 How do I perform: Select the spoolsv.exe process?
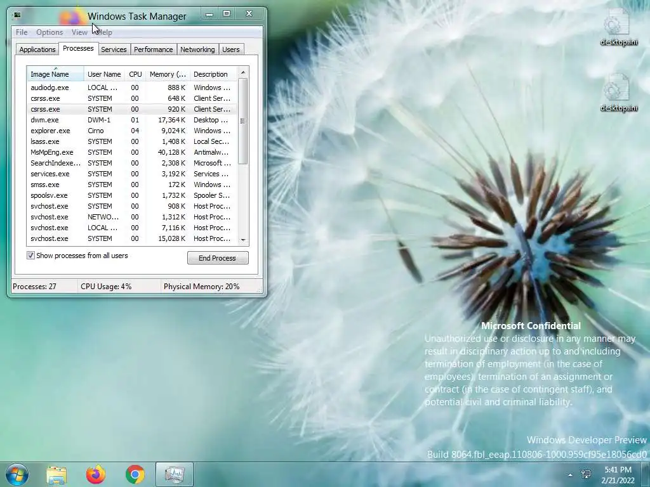132,195
